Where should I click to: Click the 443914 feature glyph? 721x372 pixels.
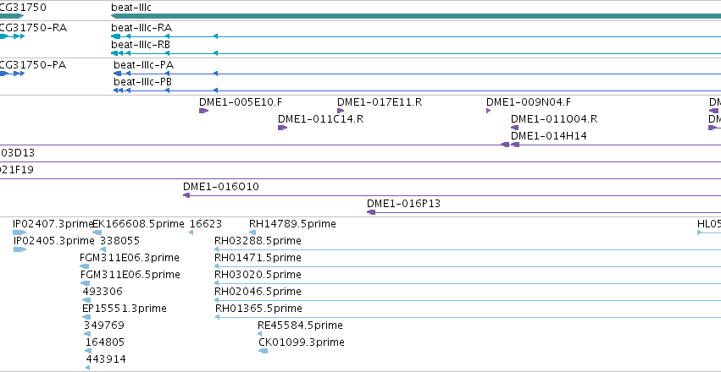[88, 368]
